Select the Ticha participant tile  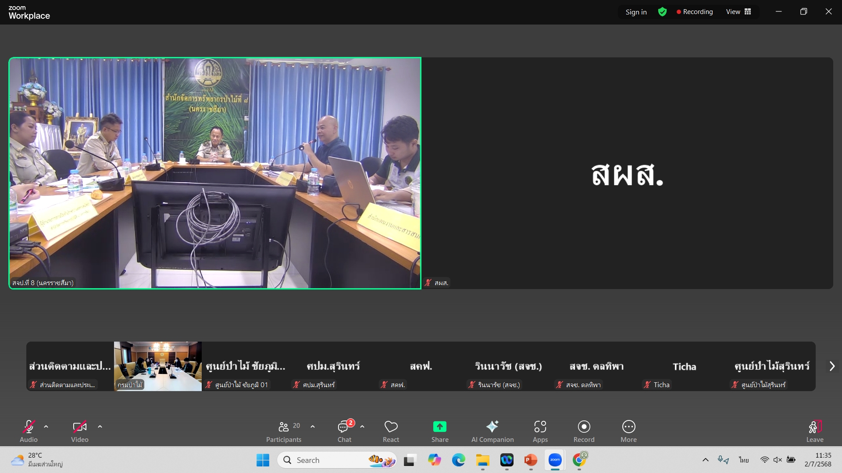click(x=684, y=366)
